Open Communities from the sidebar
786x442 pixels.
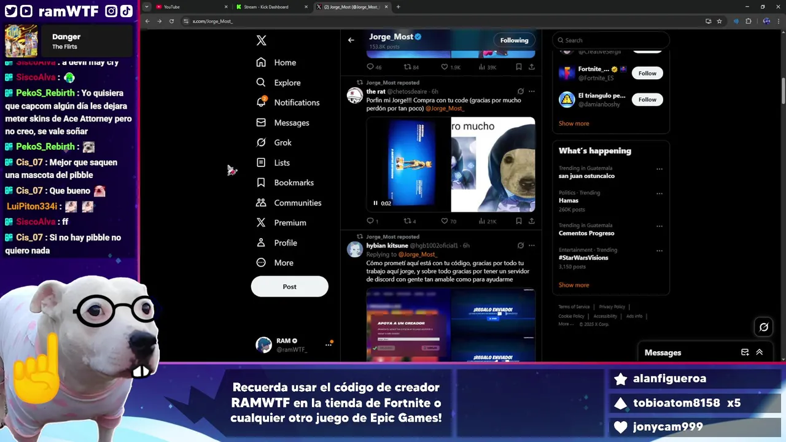(x=289, y=203)
